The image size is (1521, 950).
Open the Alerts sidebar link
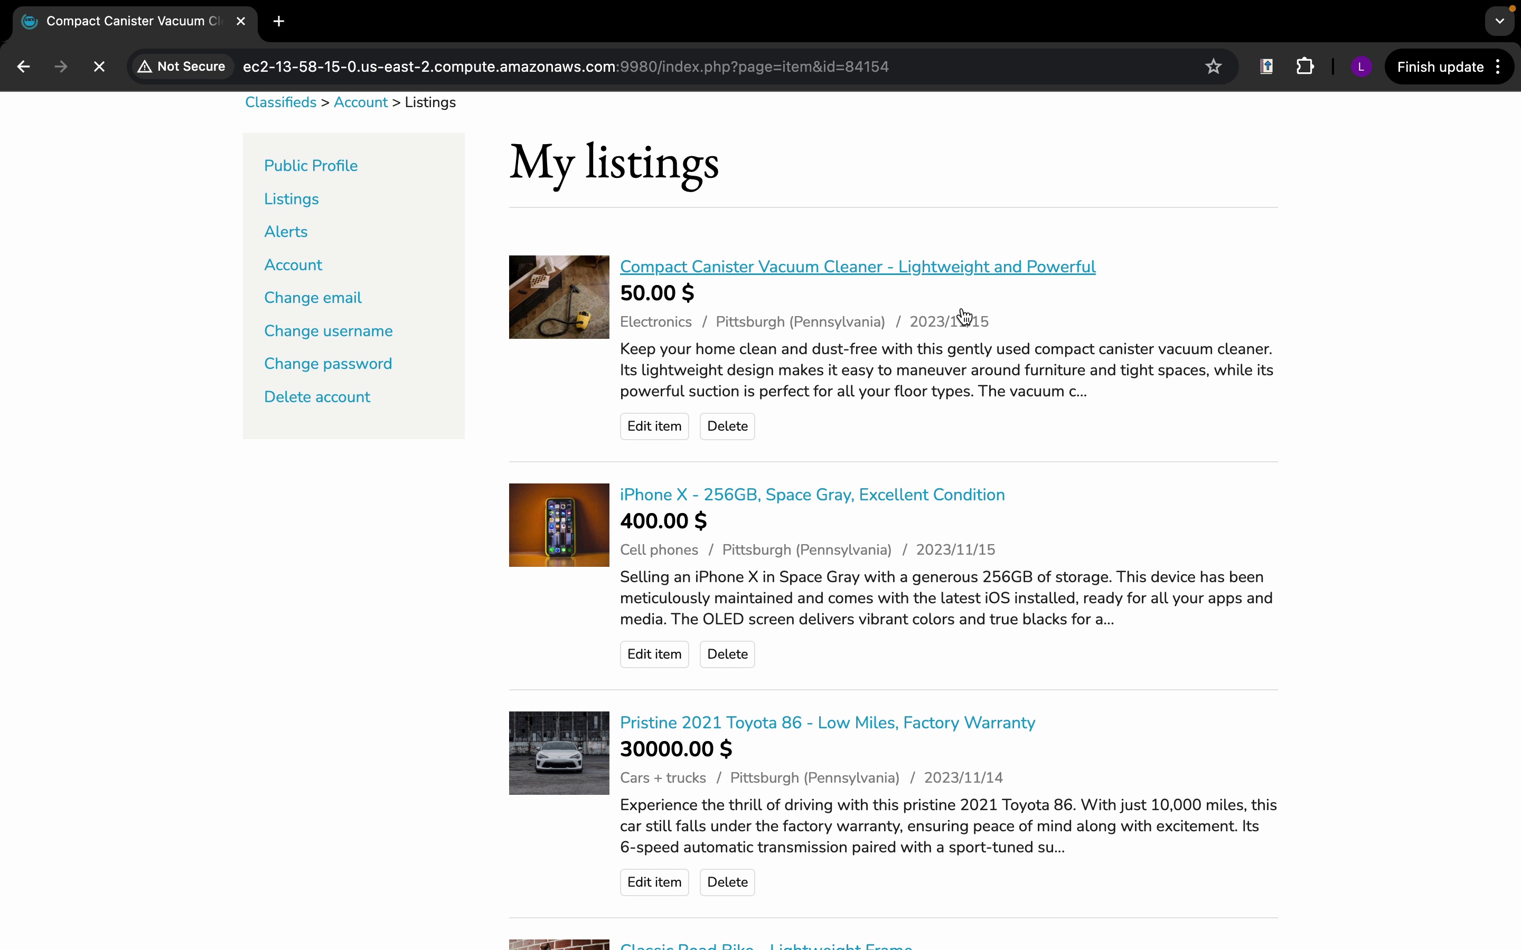285,232
